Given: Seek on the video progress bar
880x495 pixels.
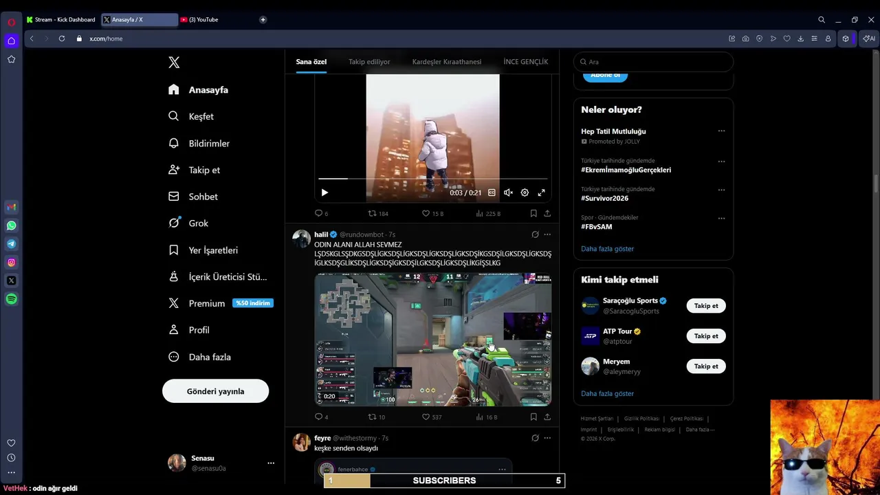Looking at the screenshot, I should (x=432, y=179).
